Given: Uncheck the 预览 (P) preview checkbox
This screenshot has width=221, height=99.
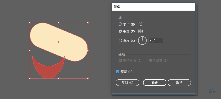Looking at the screenshot, I should pyautogui.click(x=118, y=72).
